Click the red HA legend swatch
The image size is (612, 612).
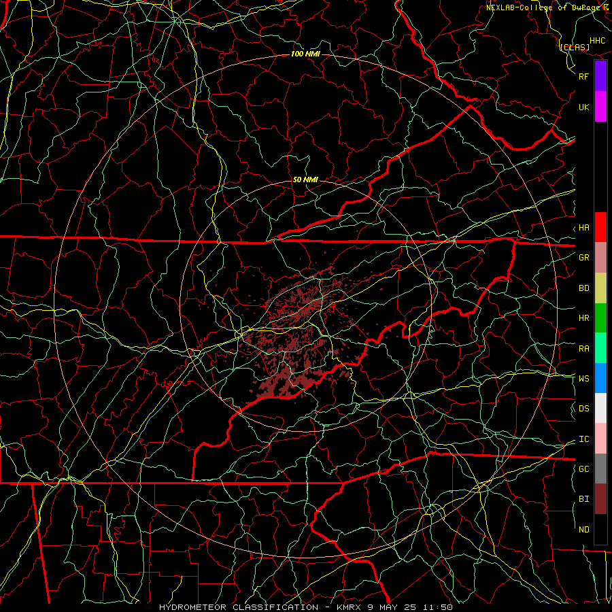click(x=600, y=227)
